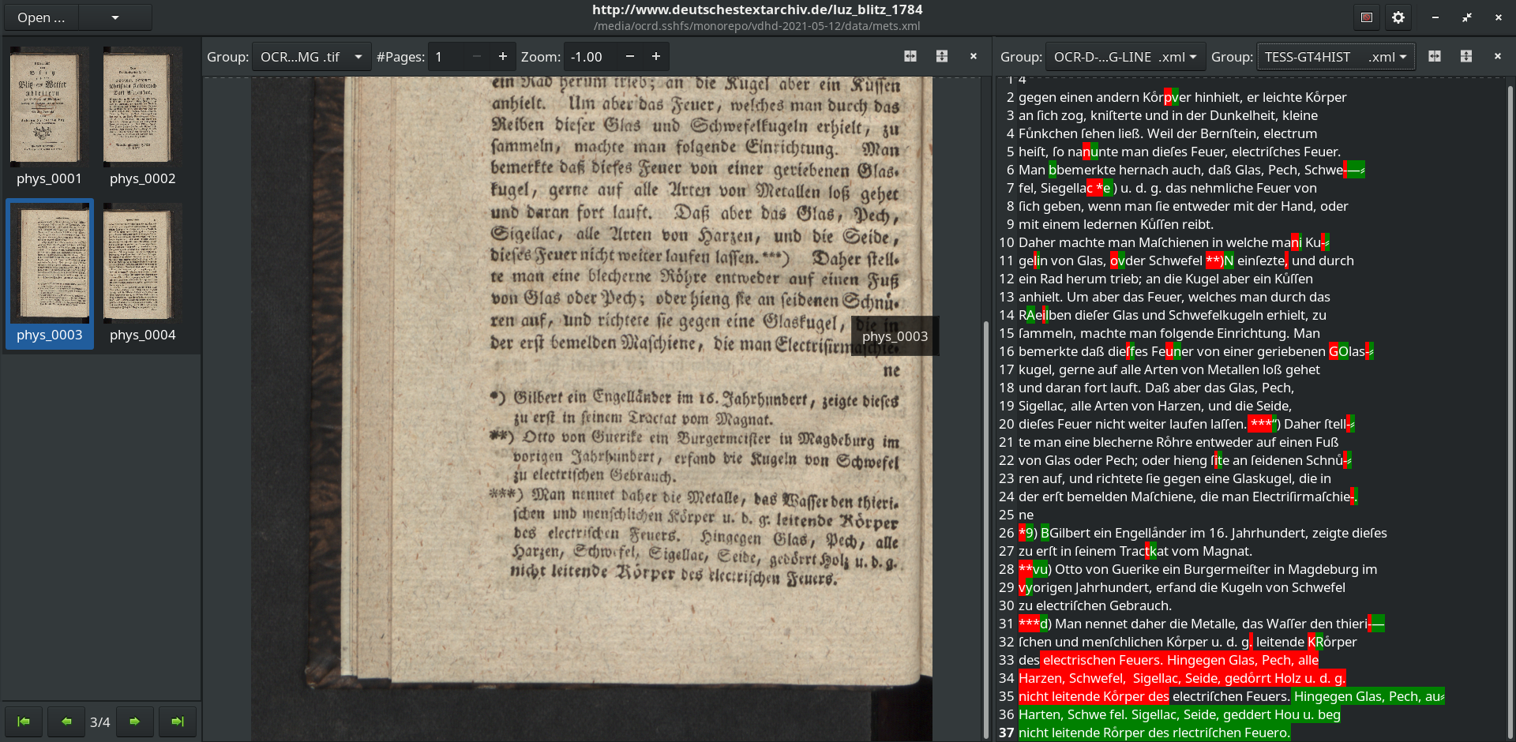1516x742 pixels.
Task: Increase the #Pages count
Action: 502,57
